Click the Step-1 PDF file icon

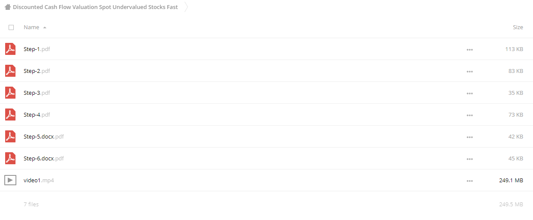(x=10, y=49)
